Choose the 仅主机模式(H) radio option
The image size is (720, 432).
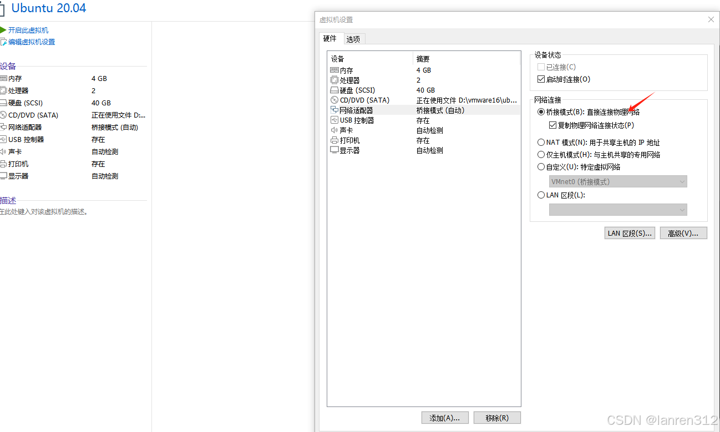click(541, 155)
